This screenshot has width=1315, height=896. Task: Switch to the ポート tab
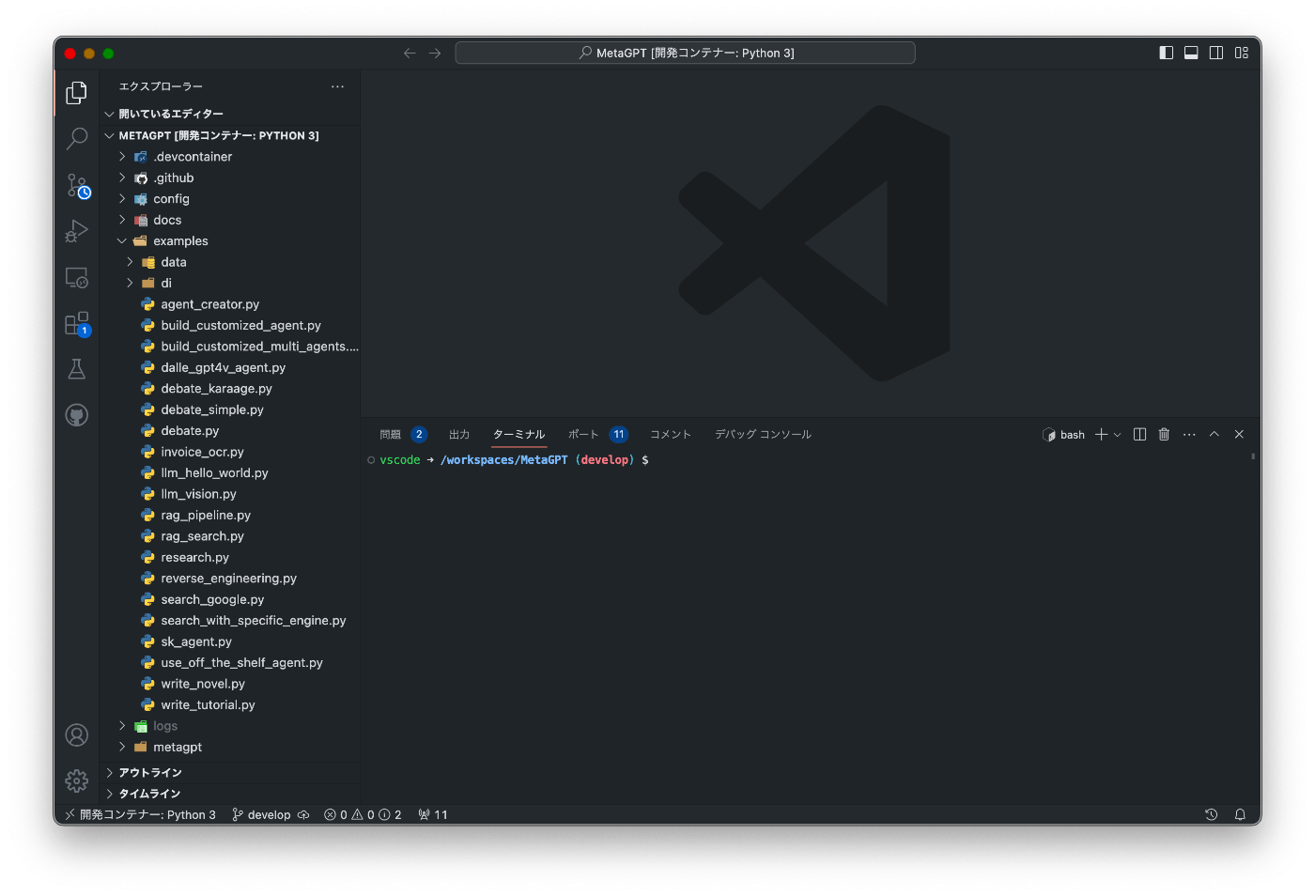(x=597, y=434)
